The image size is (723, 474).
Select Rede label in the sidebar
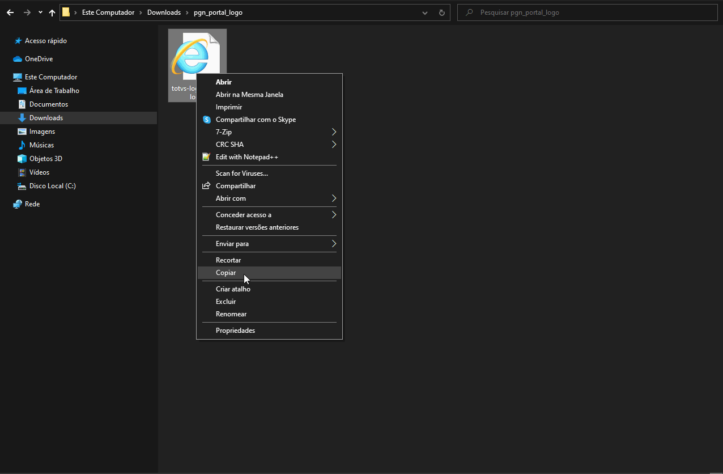(x=32, y=204)
